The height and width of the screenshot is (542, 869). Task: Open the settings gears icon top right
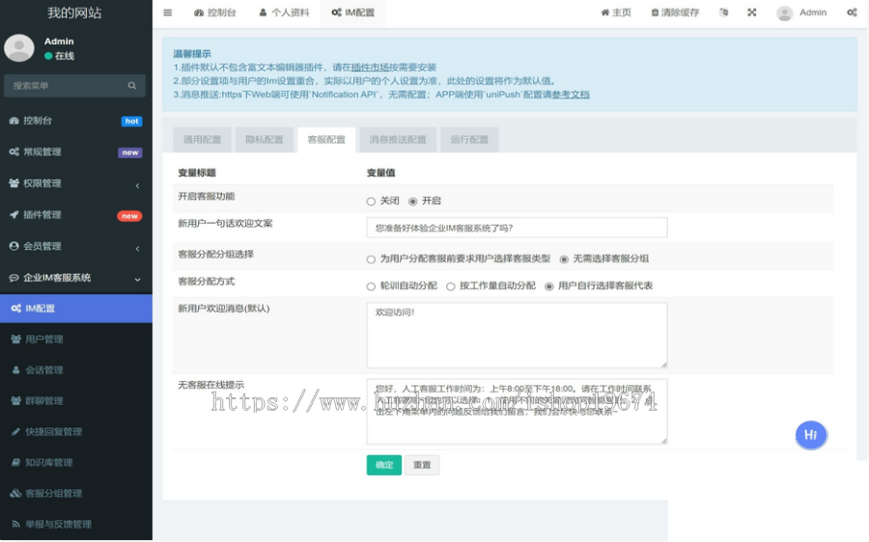coord(852,13)
